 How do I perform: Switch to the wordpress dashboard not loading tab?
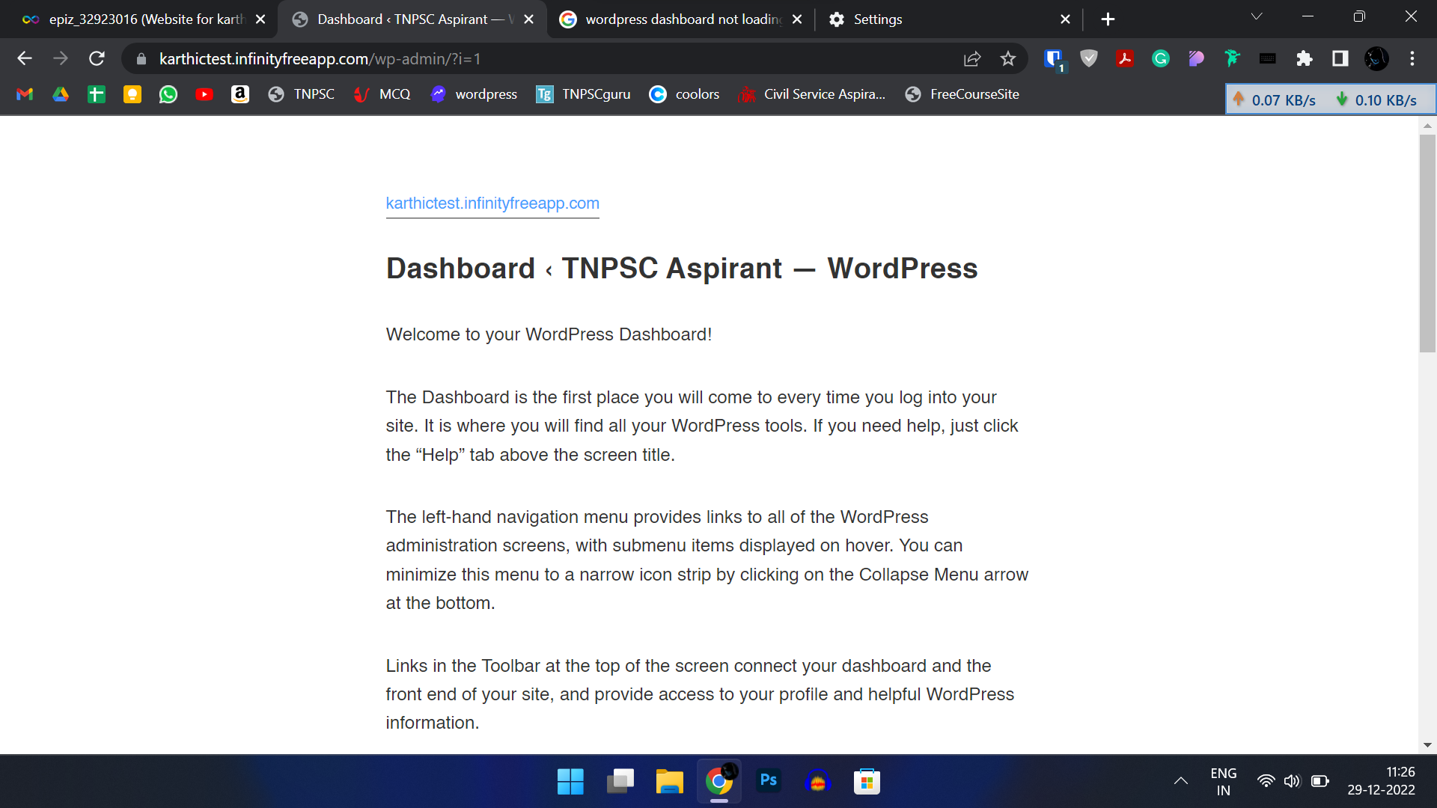pyautogui.click(x=681, y=19)
